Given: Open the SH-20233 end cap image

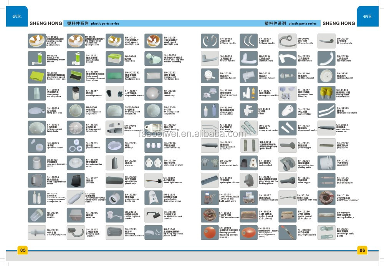Looking at the screenshot, I should 114,146.
